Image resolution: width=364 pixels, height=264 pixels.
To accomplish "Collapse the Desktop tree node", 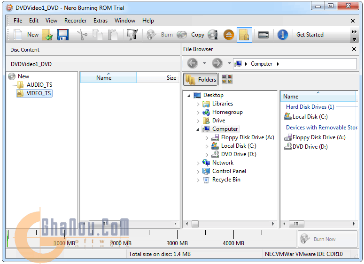I will (x=189, y=96).
